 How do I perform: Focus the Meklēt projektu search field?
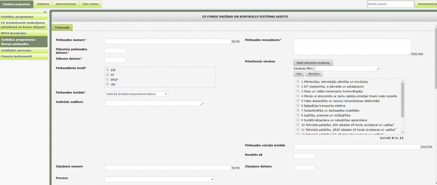390,4
